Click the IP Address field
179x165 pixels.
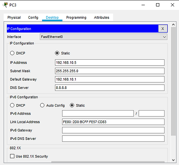tap(110, 62)
